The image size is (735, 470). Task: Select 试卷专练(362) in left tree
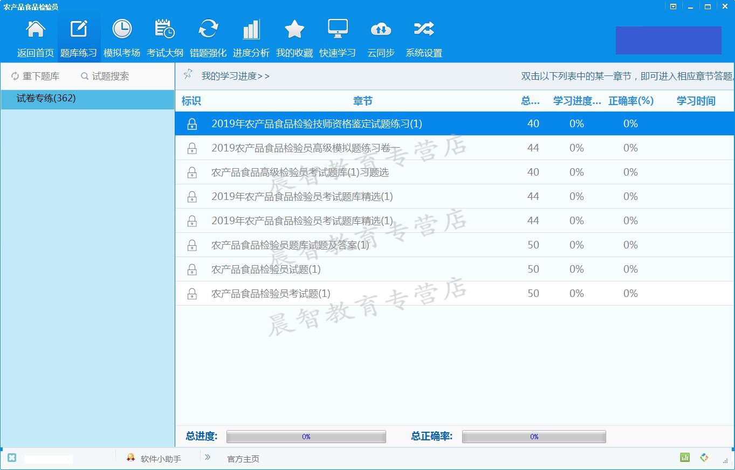coord(87,99)
